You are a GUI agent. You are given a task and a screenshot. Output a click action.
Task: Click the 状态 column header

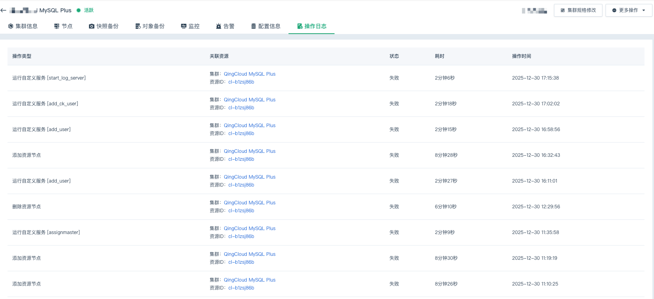click(394, 56)
